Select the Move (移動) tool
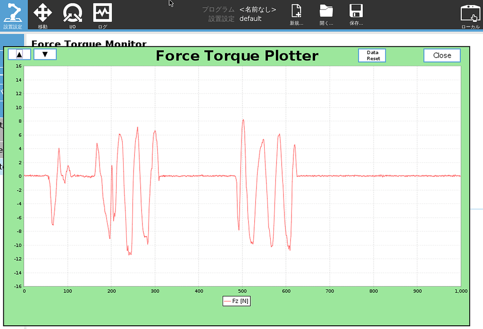483x329 pixels. (42, 14)
